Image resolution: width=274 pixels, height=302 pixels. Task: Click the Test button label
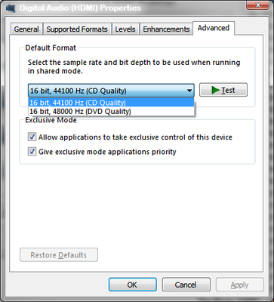(x=228, y=90)
